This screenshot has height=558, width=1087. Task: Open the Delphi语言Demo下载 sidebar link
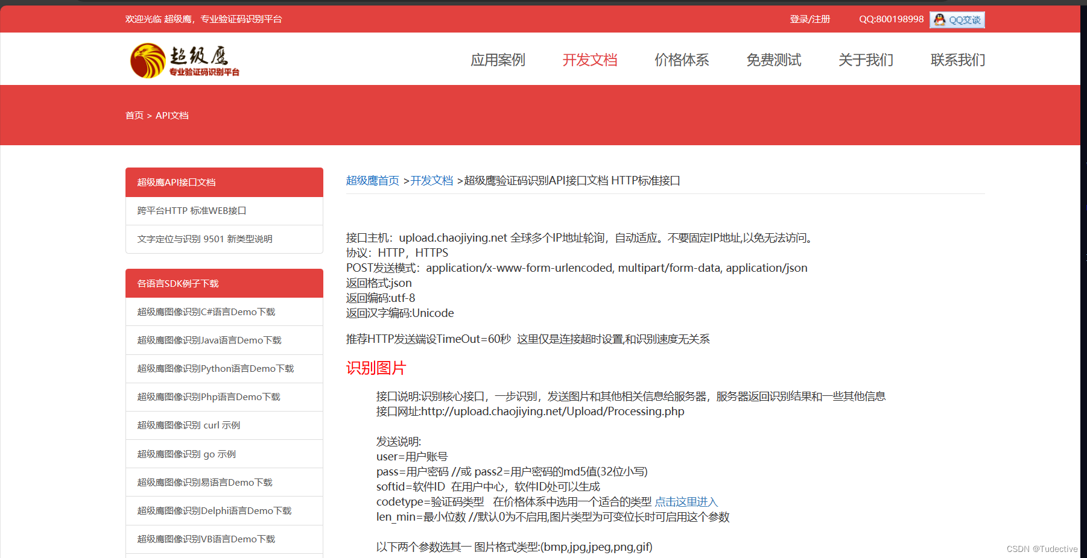coord(224,510)
